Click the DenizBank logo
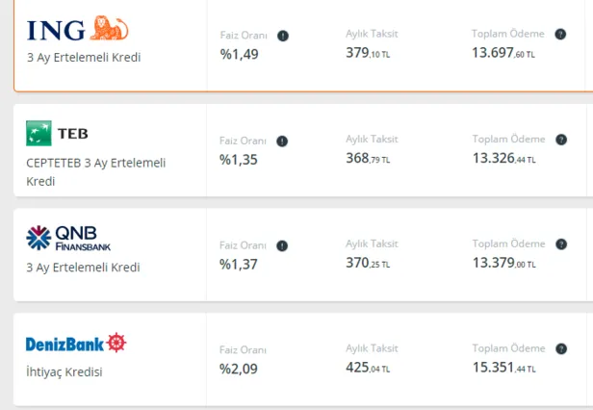593x410 pixels. [x=76, y=342]
